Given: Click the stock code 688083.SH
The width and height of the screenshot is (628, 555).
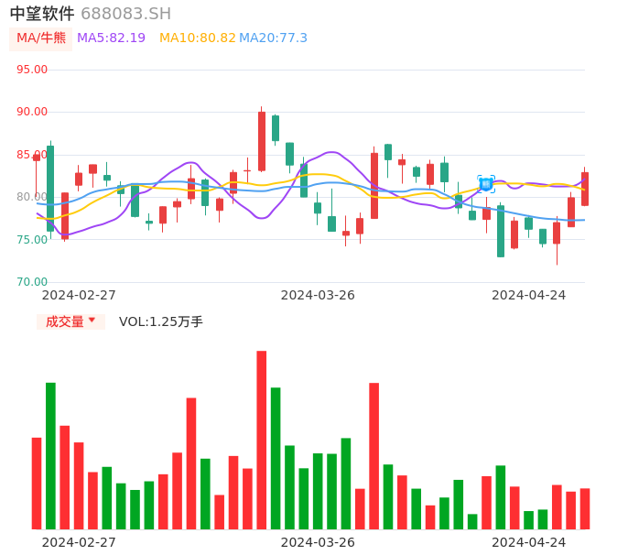Looking at the screenshot, I should pos(125,14).
